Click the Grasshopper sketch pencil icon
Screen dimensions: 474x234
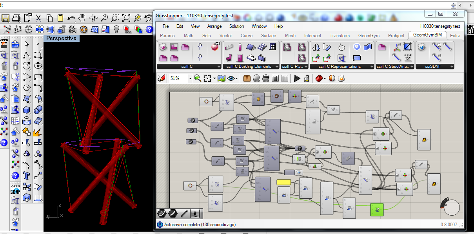(161, 78)
